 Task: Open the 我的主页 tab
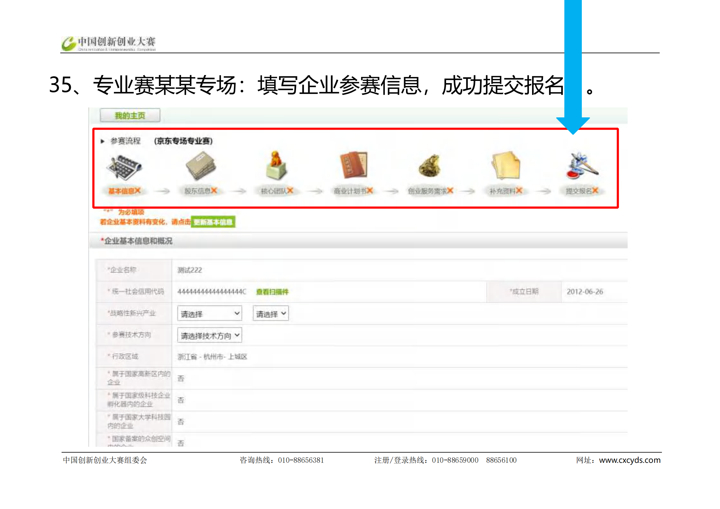(x=130, y=115)
